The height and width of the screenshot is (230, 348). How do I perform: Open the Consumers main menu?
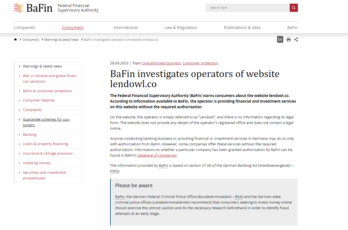pyautogui.click(x=73, y=28)
